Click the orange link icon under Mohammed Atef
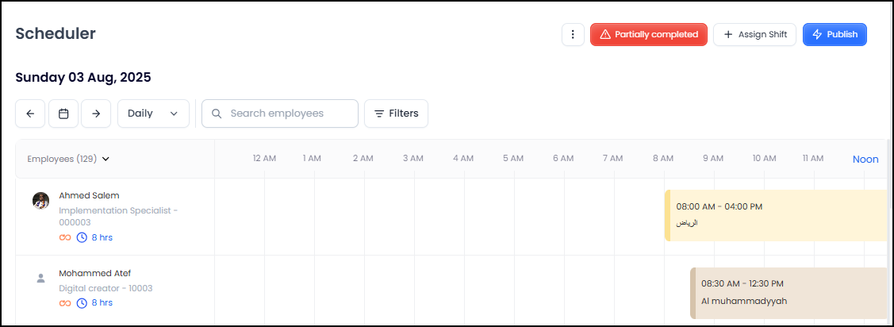The image size is (894, 327). 66,302
